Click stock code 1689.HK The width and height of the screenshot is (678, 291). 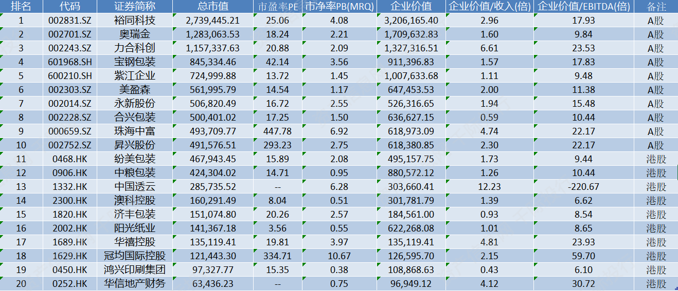[x=70, y=242]
